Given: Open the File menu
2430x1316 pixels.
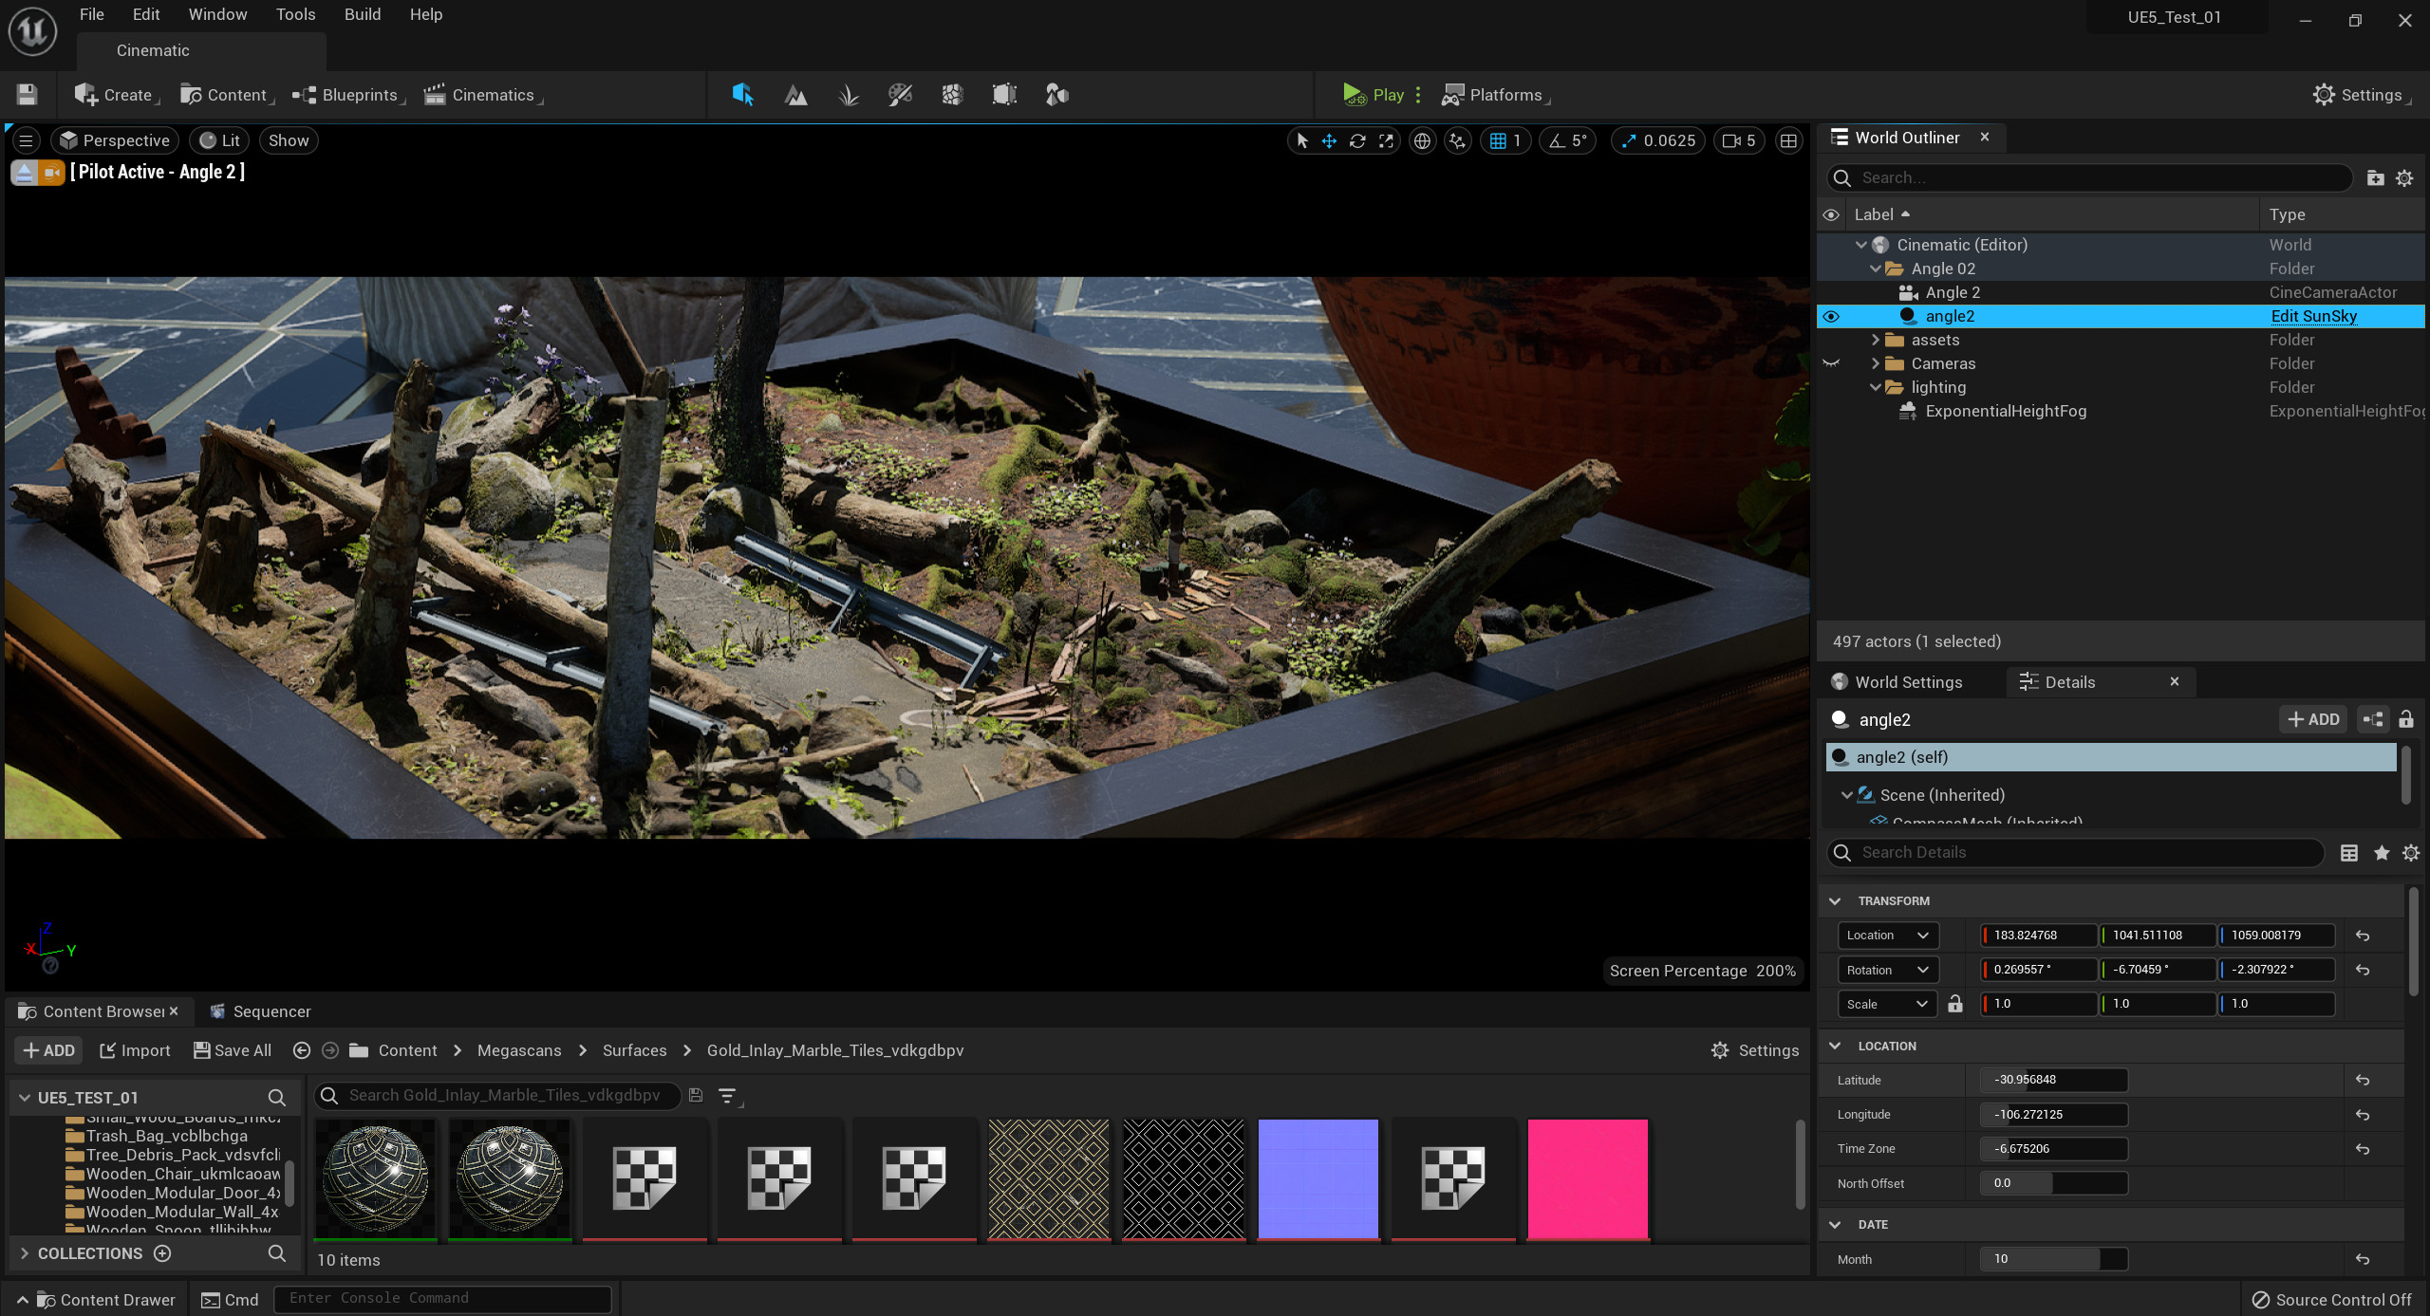Looking at the screenshot, I should (x=91, y=14).
